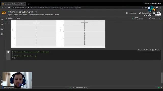Copy link to the cell icon

click(x=144, y=50)
